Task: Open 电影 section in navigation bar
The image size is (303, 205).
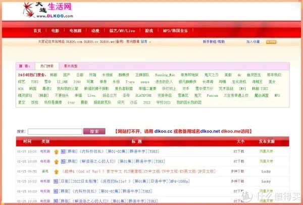Action: point(54,31)
